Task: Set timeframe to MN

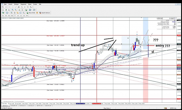Action: [x=27, y=16]
